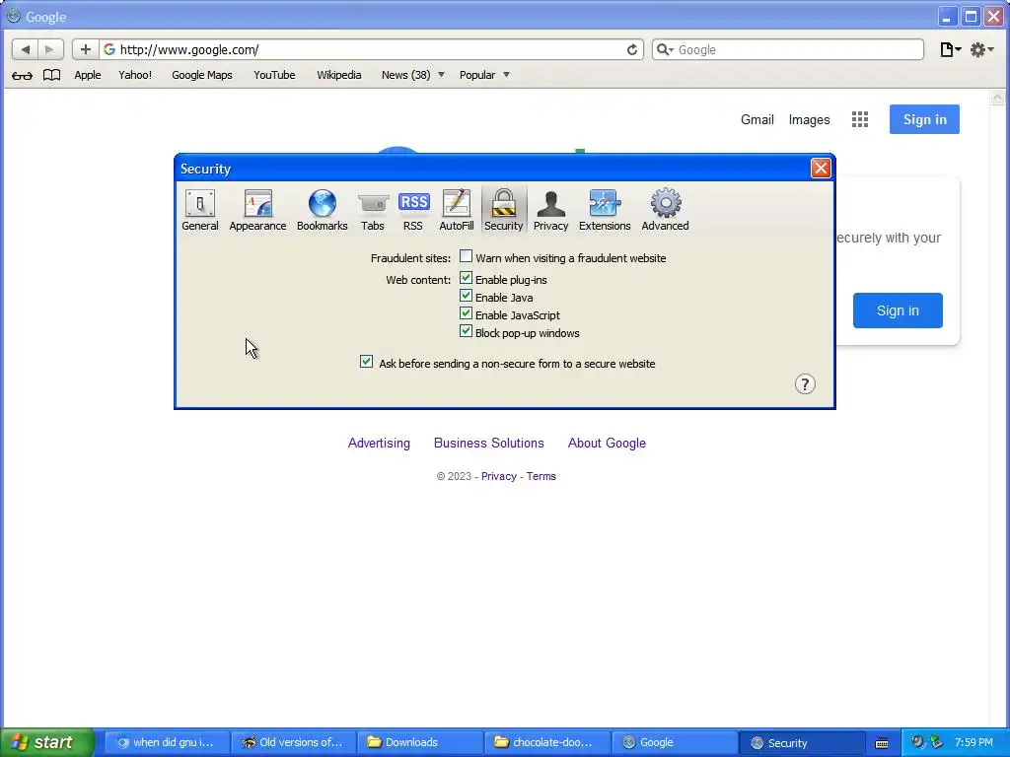
Task: Toggle the Enable JavaScript checkbox
Action: click(x=466, y=314)
